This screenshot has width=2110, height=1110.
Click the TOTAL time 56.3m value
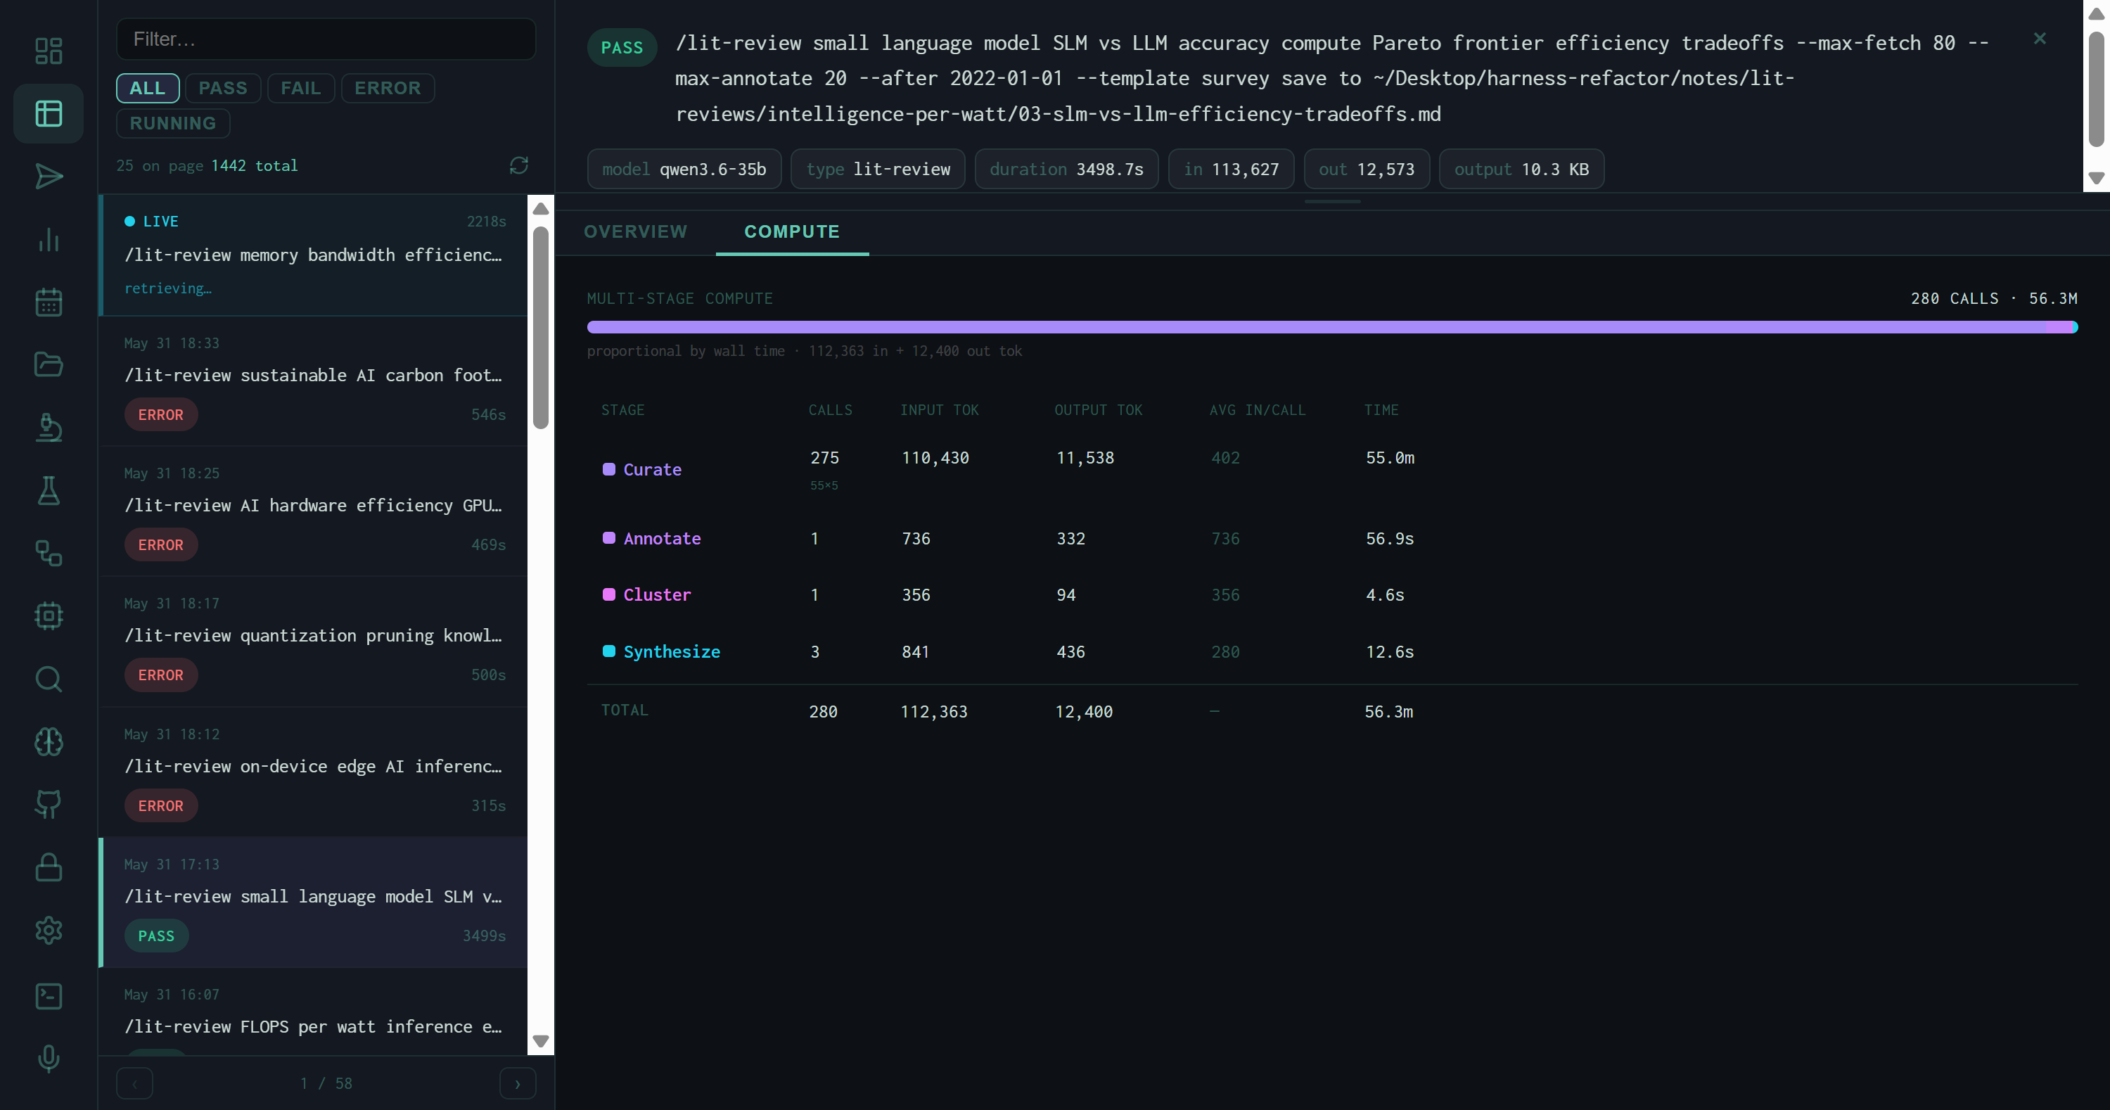[x=1388, y=711]
